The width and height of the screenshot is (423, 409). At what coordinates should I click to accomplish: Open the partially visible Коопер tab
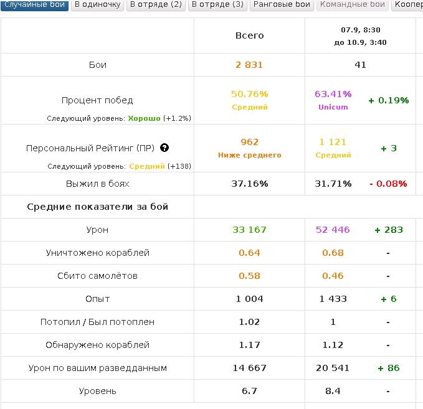(408, 5)
